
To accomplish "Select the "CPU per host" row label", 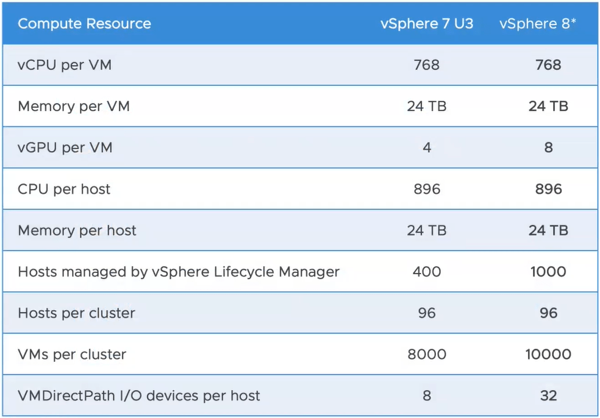I will [x=64, y=189].
